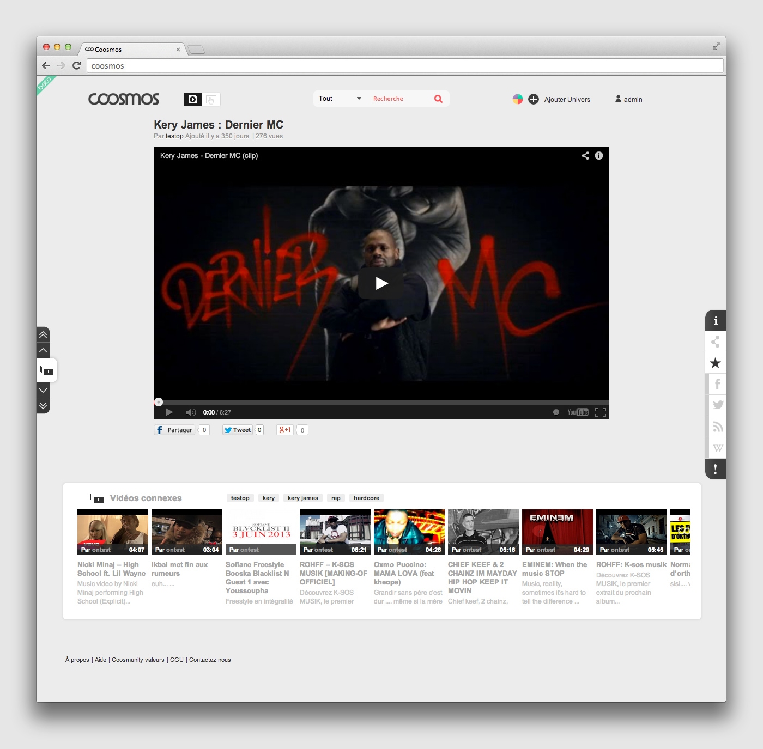Jump to bottom with double down chevron
This screenshot has width=763, height=749.
[43, 406]
